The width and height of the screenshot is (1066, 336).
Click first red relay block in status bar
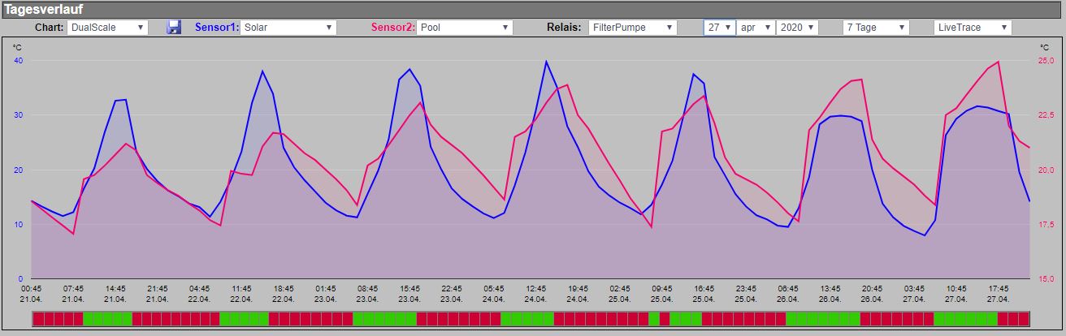click(x=37, y=318)
